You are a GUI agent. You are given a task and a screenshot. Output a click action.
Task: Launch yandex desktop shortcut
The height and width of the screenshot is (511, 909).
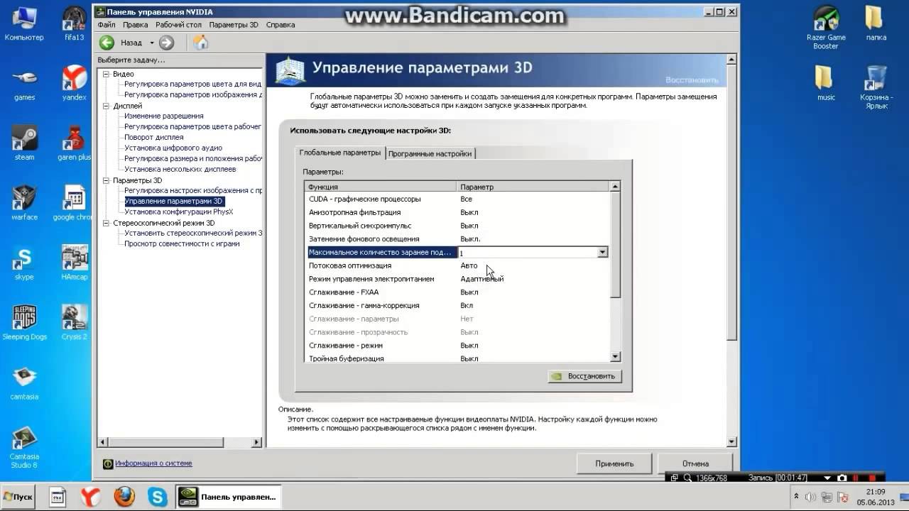(74, 84)
